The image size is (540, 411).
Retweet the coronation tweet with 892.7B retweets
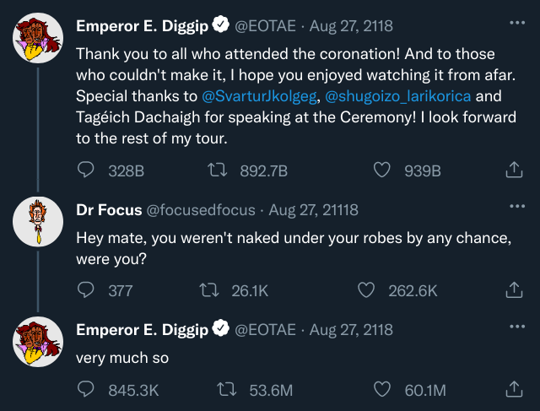215,170
